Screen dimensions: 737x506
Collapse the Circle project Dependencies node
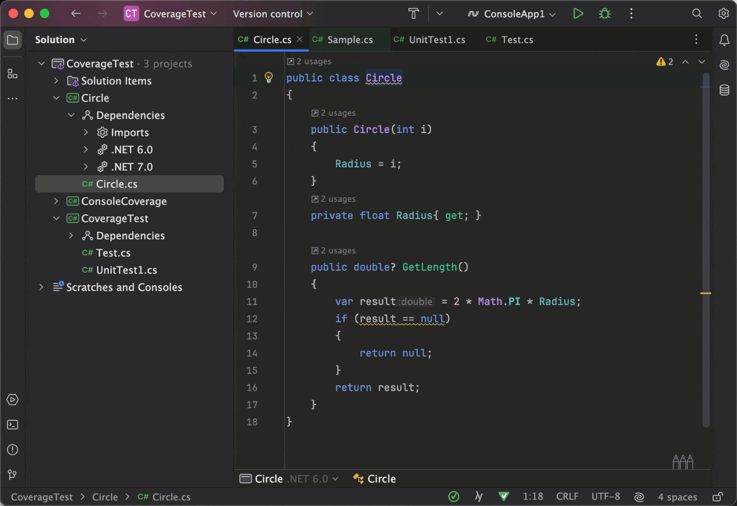(71, 115)
